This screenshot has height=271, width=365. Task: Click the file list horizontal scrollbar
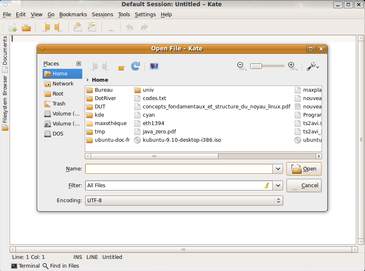click(x=203, y=156)
